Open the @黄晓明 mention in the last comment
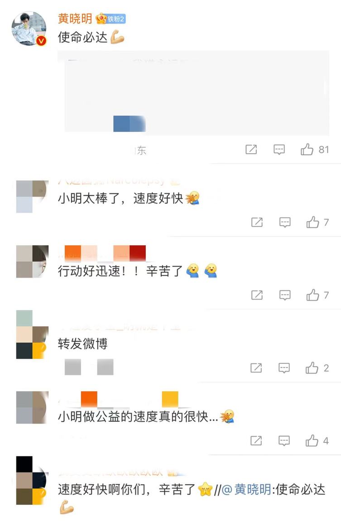The height and width of the screenshot is (521, 341). pyautogui.click(x=246, y=489)
